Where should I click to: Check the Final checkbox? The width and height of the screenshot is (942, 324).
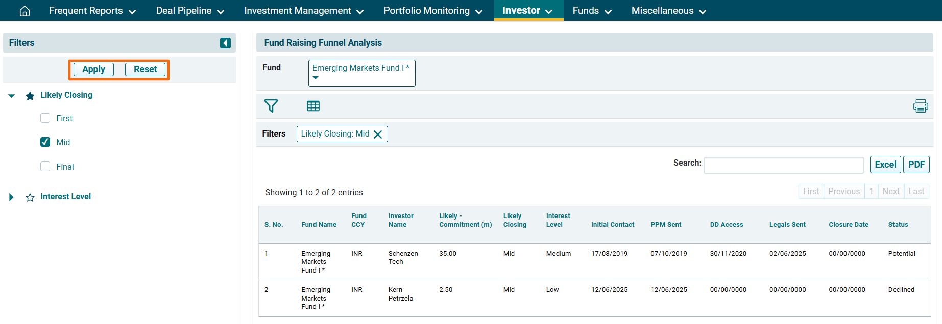click(x=45, y=167)
